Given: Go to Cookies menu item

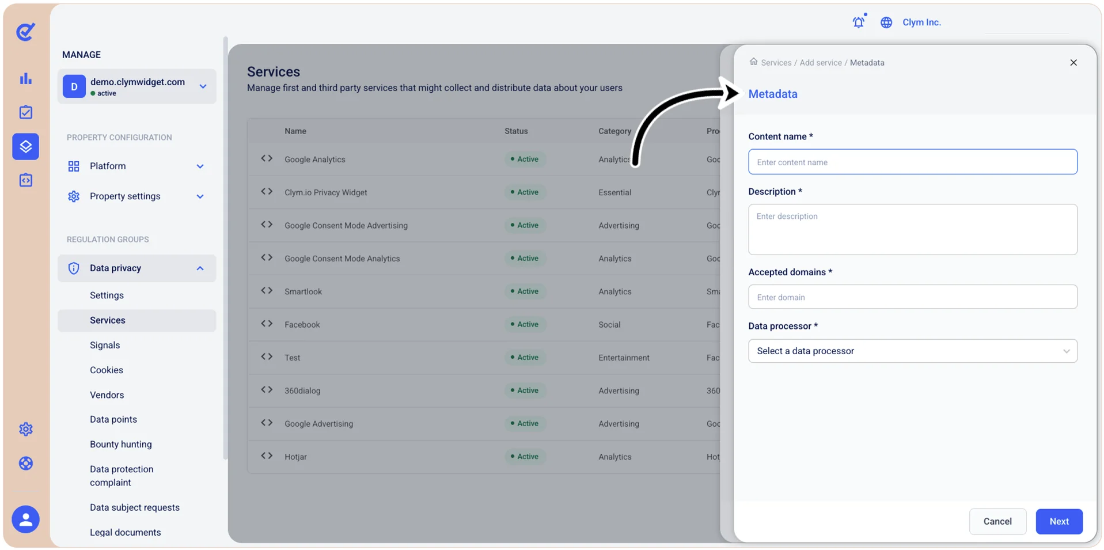Looking at the screenshot, I should point(107,370).
